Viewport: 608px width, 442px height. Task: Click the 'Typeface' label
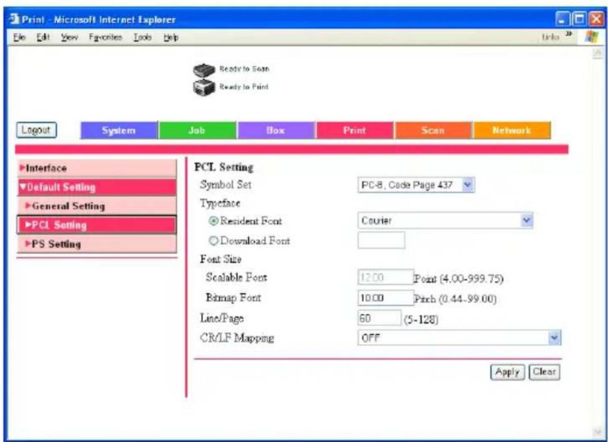220,203
